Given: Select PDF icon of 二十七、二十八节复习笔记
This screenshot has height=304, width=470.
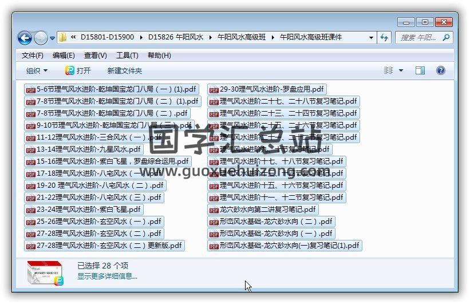Looking at the screenshot, I should (214, 102).
